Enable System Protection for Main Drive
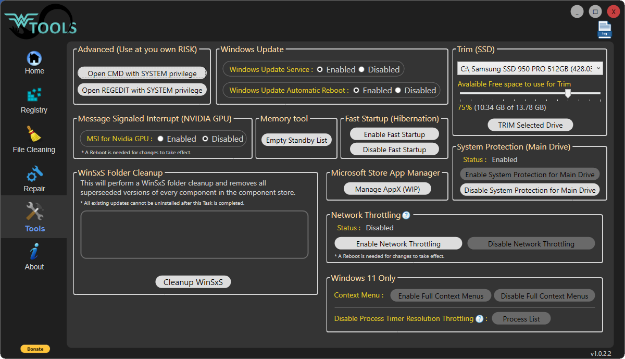The height and width of the screenshot is (359, 625). [x=530, y=175]
